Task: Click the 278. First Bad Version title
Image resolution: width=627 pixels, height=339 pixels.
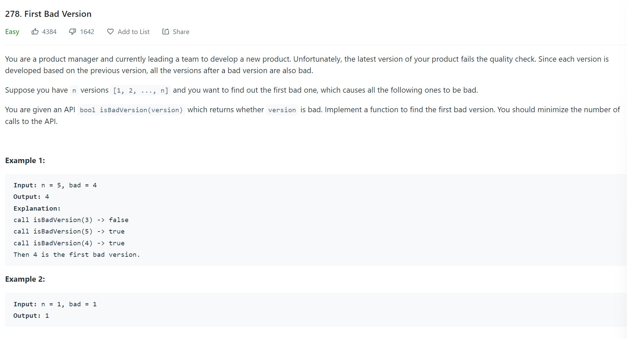Action: [x=48, y=14]
